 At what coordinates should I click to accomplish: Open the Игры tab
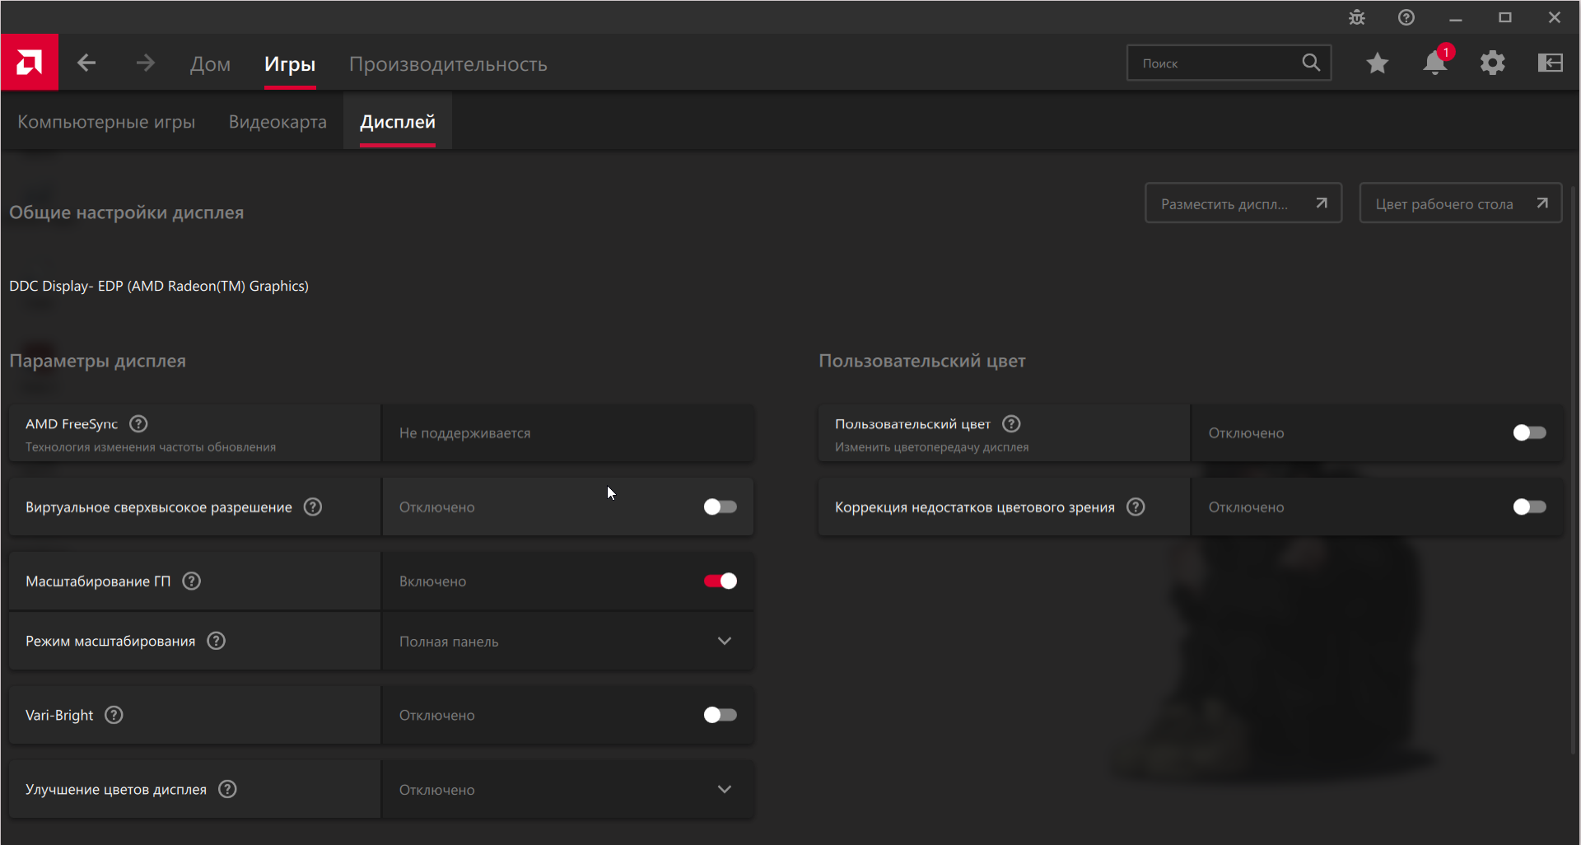pyautogui.click(x=290, y=64)
